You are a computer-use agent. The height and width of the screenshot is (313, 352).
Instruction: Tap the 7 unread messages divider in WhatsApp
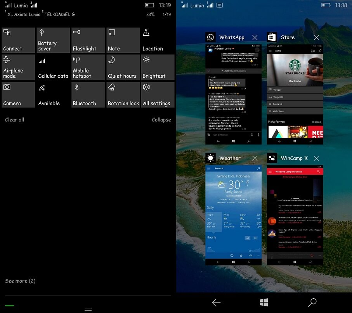coord(234,71)
